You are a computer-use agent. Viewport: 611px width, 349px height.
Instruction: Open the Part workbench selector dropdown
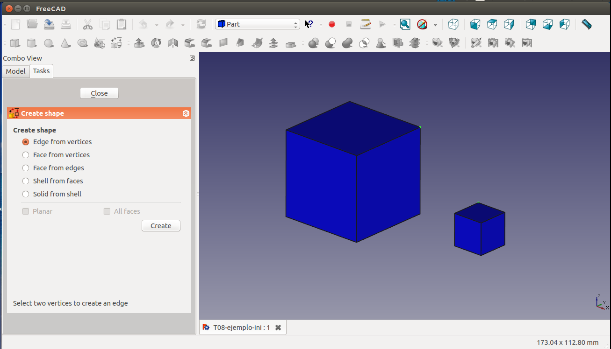click(257, 24)
